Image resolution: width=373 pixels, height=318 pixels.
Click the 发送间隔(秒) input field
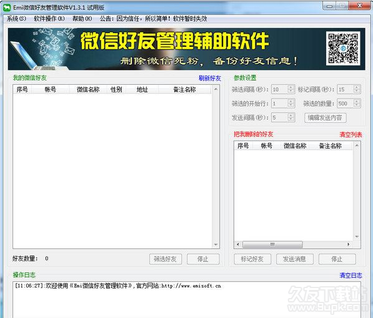(x=279, y=117)
